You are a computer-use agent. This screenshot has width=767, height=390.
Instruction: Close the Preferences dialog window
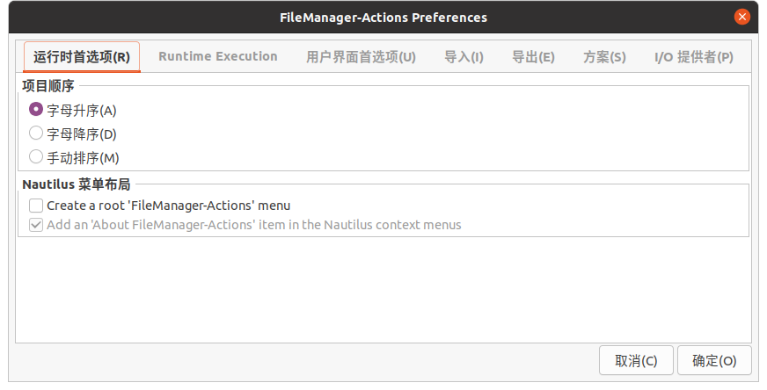coord(743,17)
